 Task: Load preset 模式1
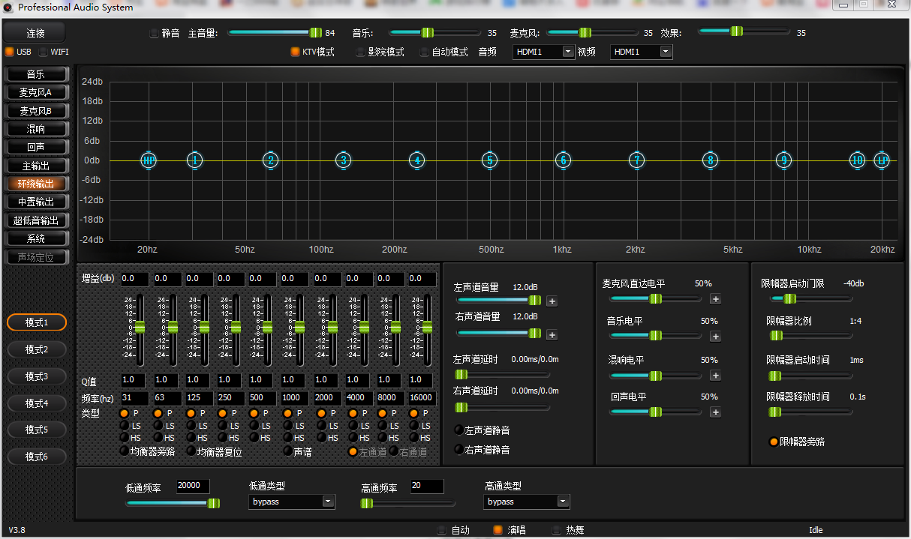[37, 322]
